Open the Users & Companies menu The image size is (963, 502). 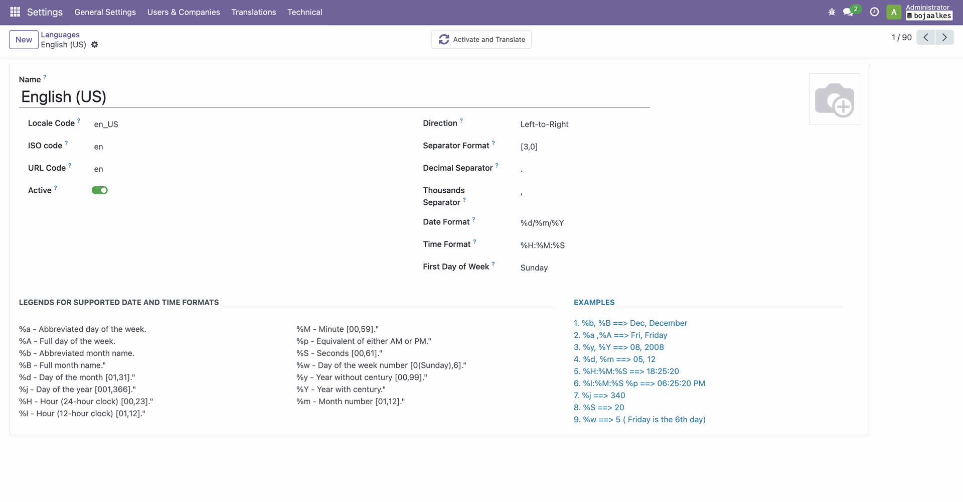[184, 12]
